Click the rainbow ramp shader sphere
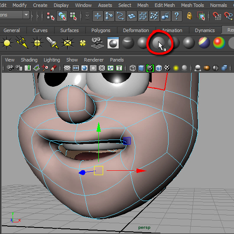The height and width of the screenshot is (234, 234). (219, 43)
